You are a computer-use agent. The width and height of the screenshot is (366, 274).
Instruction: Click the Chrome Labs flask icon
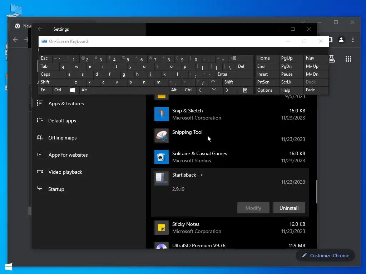click(x=332, y=59)
